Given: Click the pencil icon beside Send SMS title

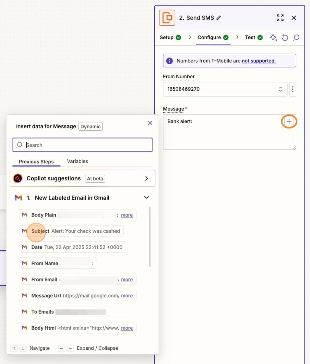Looking at the screenshot, I should pos(219,18).
